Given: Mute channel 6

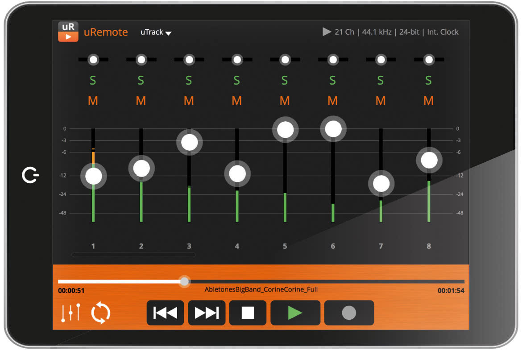Looking at the screenshot, I should 332,100.
